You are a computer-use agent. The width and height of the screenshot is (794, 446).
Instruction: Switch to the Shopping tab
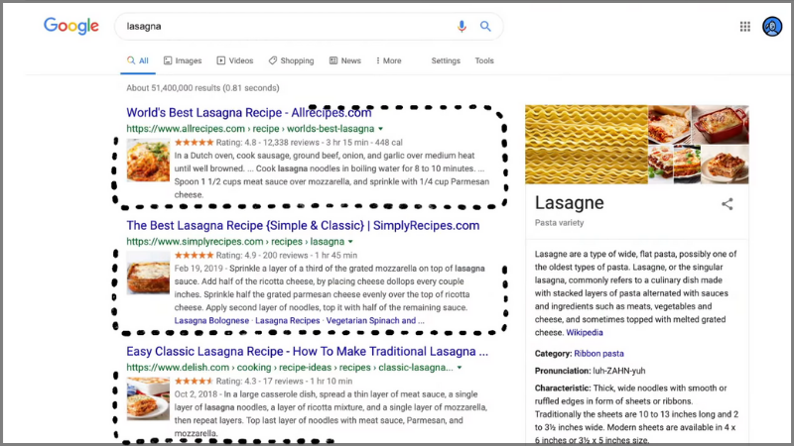click(291, 60)
